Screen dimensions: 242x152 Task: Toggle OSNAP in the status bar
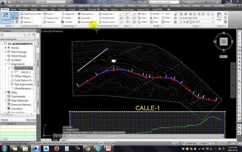[x=66, y=144]
